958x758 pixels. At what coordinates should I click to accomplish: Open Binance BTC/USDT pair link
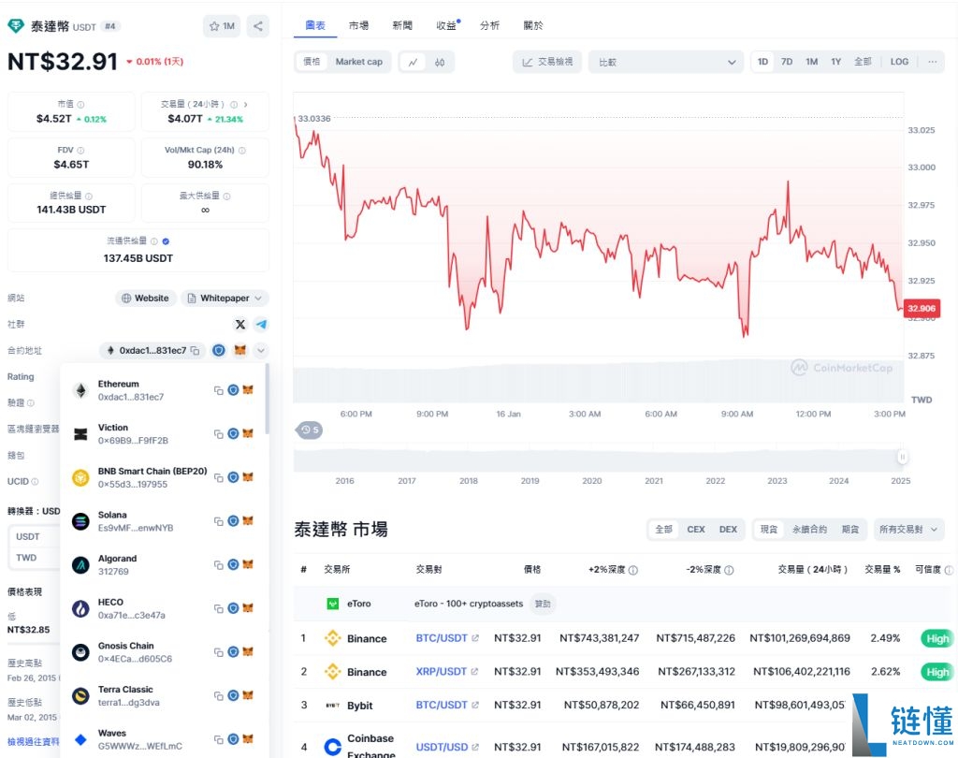click(x=446, y=638)
